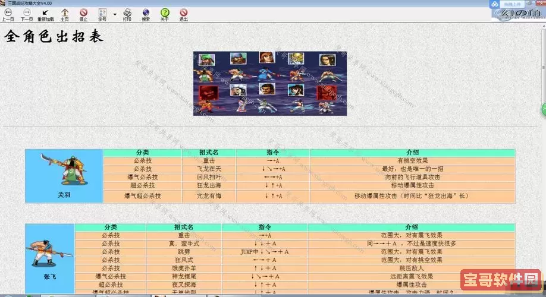Click 回风扫叶 move name cell
Viewport: 546px width, 297px height.
tap(209, 177)
